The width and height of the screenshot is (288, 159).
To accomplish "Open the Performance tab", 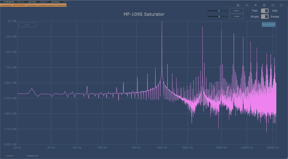I will pyautogui.click(x=61, y=5).
